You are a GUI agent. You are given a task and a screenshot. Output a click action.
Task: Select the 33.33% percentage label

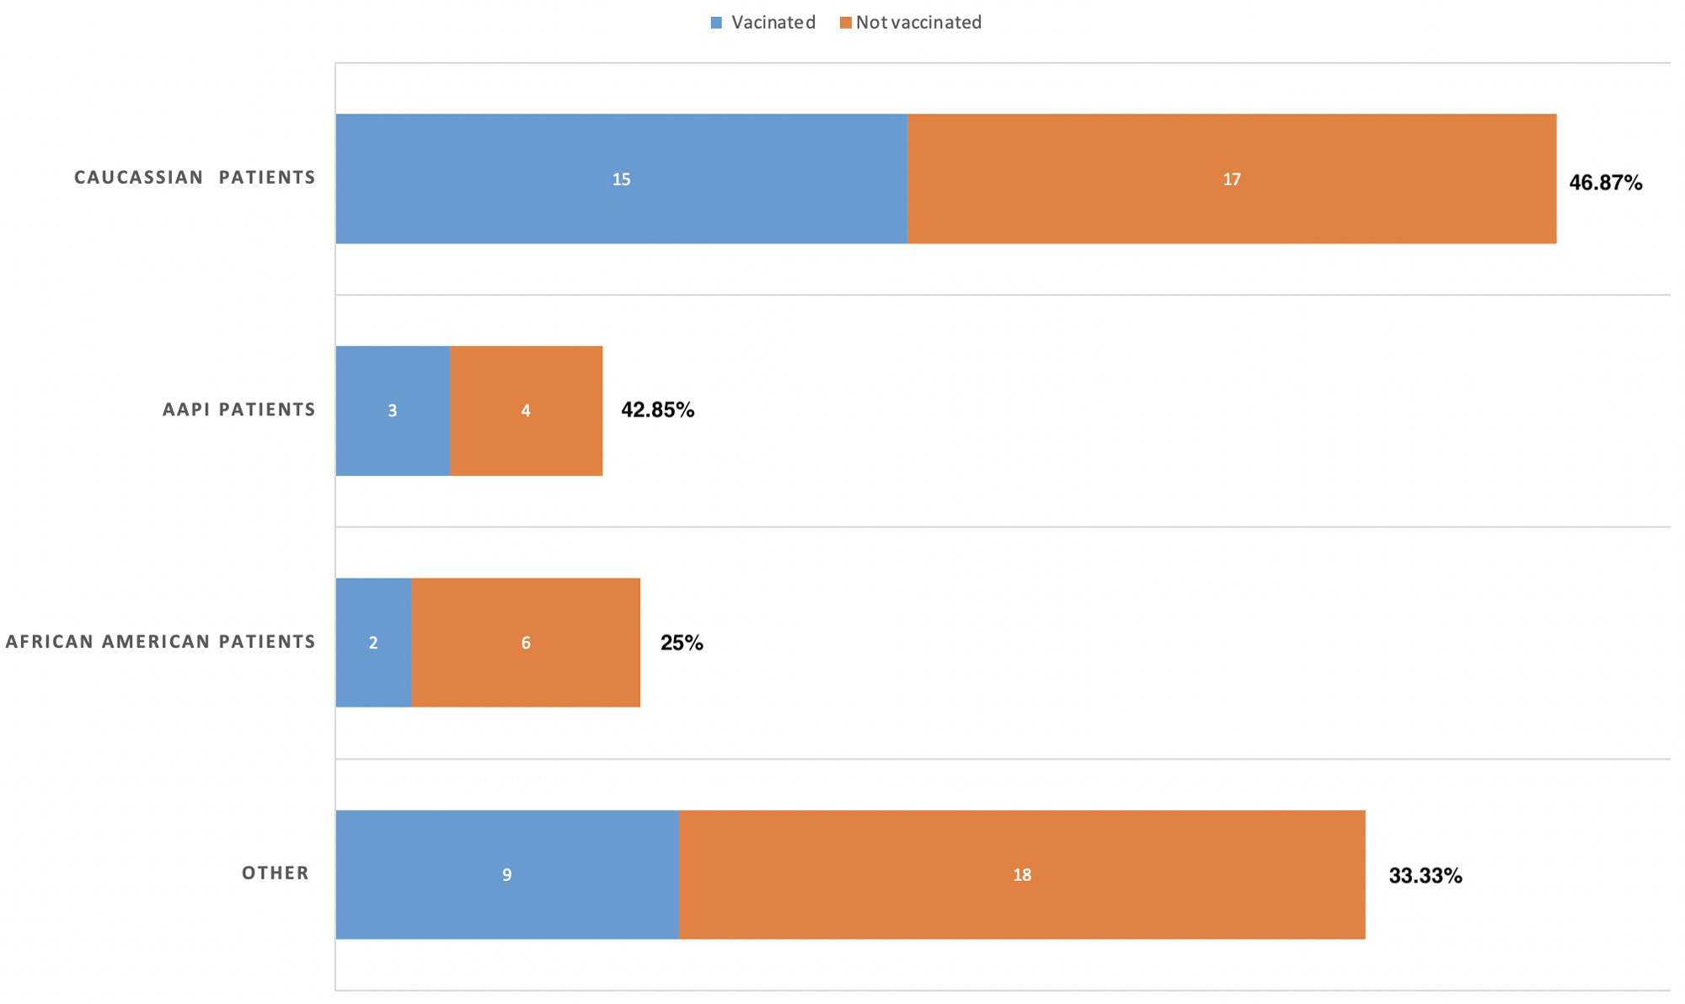[x=1425, y=876]
